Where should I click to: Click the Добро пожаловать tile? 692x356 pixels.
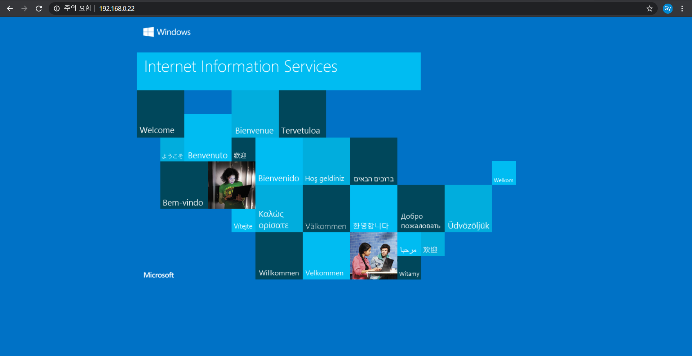pos(421,208)
